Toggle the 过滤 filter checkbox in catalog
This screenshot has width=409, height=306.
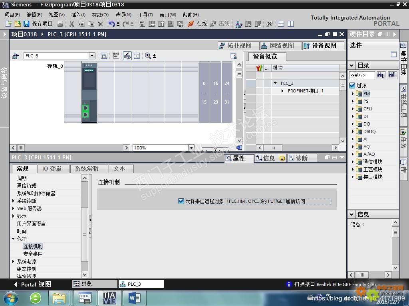tap(352, 85)
